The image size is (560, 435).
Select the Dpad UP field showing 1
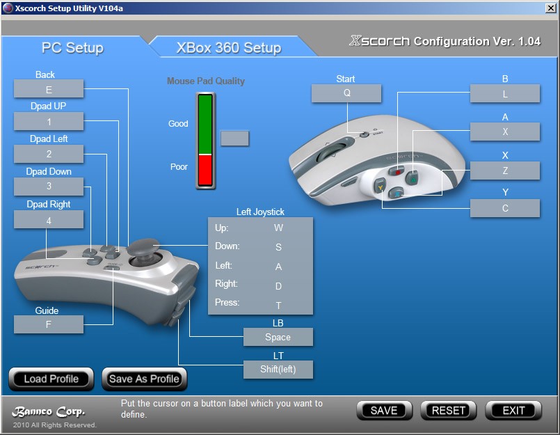(x=49, y=121)
